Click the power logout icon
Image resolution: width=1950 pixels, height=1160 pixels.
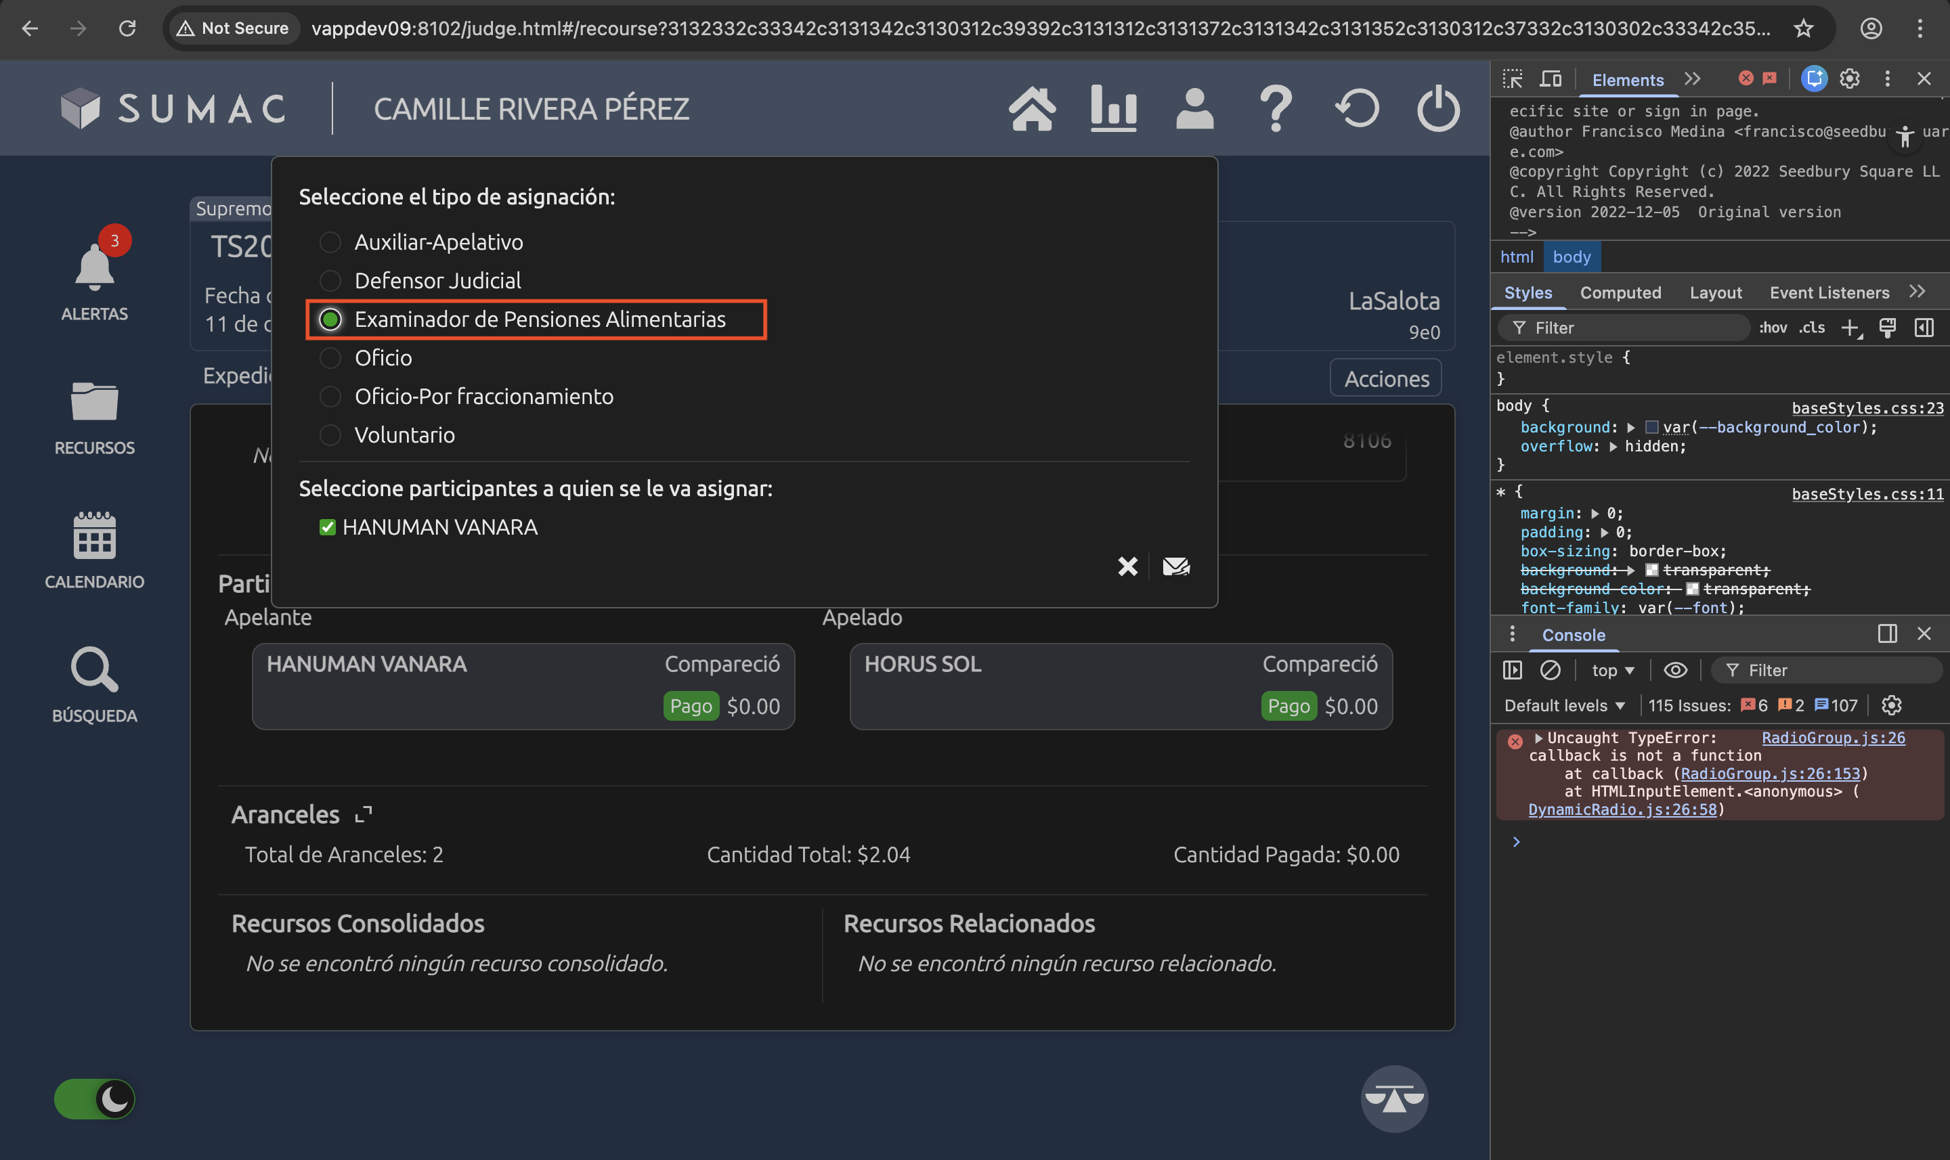pos(1438,109)
